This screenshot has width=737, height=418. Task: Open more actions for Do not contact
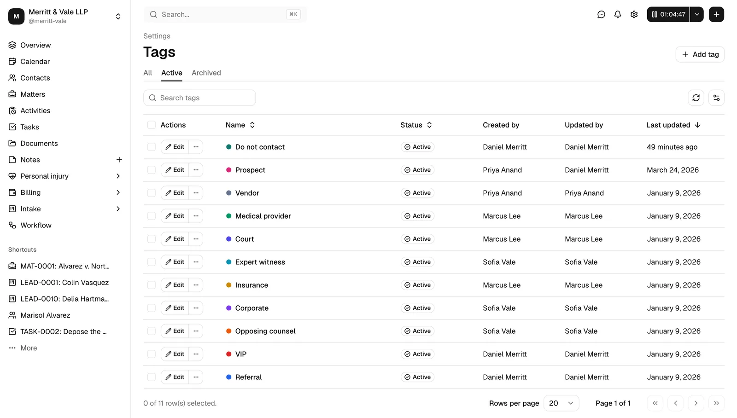coord(196,147)
